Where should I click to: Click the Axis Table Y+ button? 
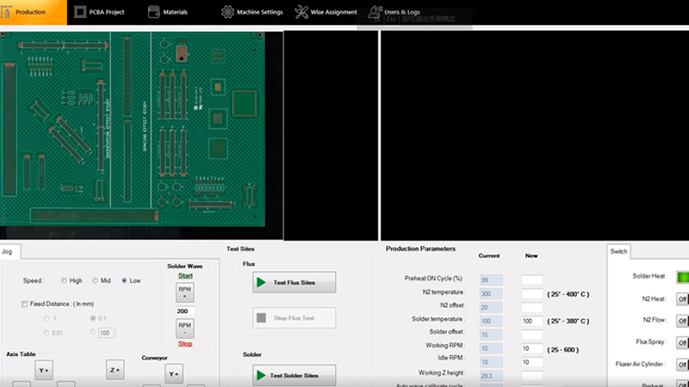coord(44,371)
